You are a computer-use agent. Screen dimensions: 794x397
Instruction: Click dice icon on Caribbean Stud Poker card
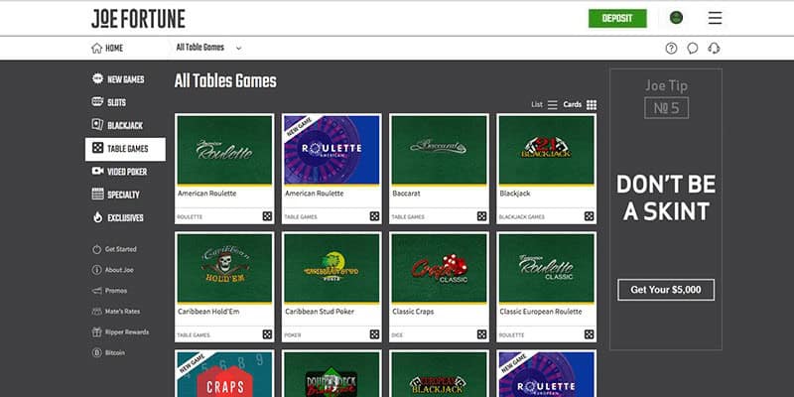374,334
